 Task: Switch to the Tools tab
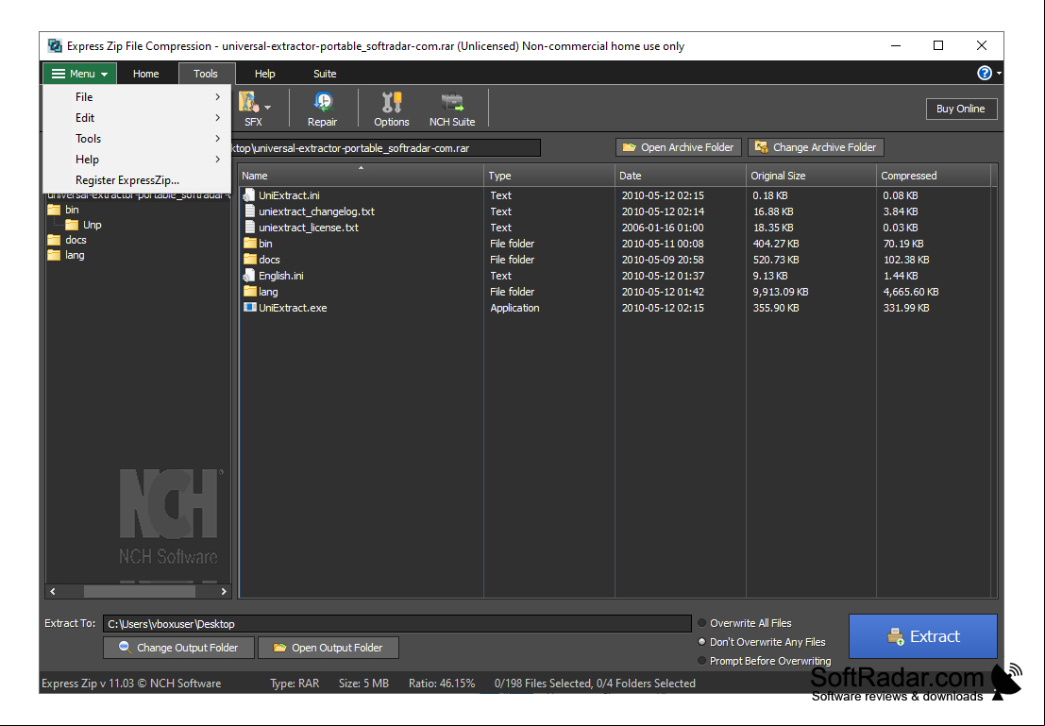pyautogui.click(x=206, y=74)
